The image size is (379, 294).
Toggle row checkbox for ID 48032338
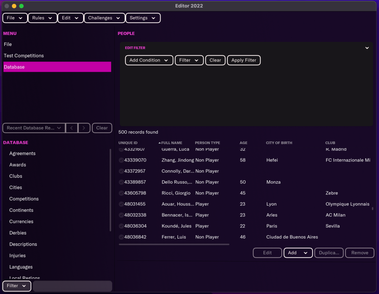click(x=121, y=215)
